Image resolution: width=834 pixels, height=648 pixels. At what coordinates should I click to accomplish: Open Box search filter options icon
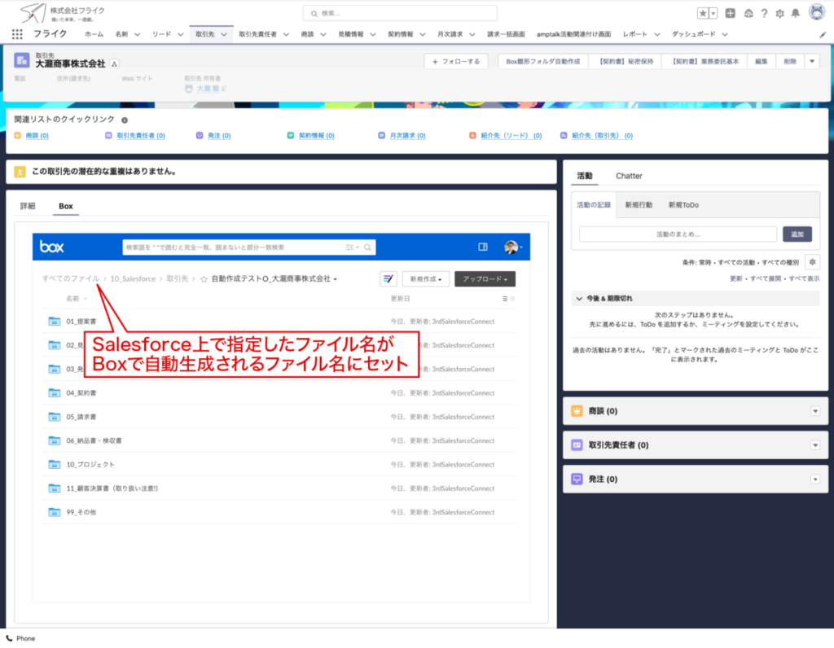352,247
